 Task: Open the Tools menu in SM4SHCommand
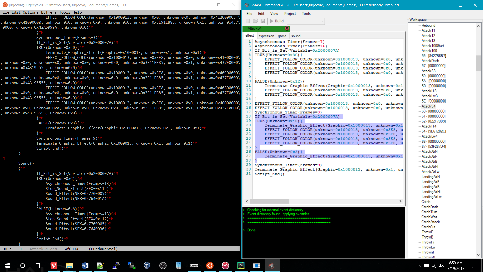(306, 14)
